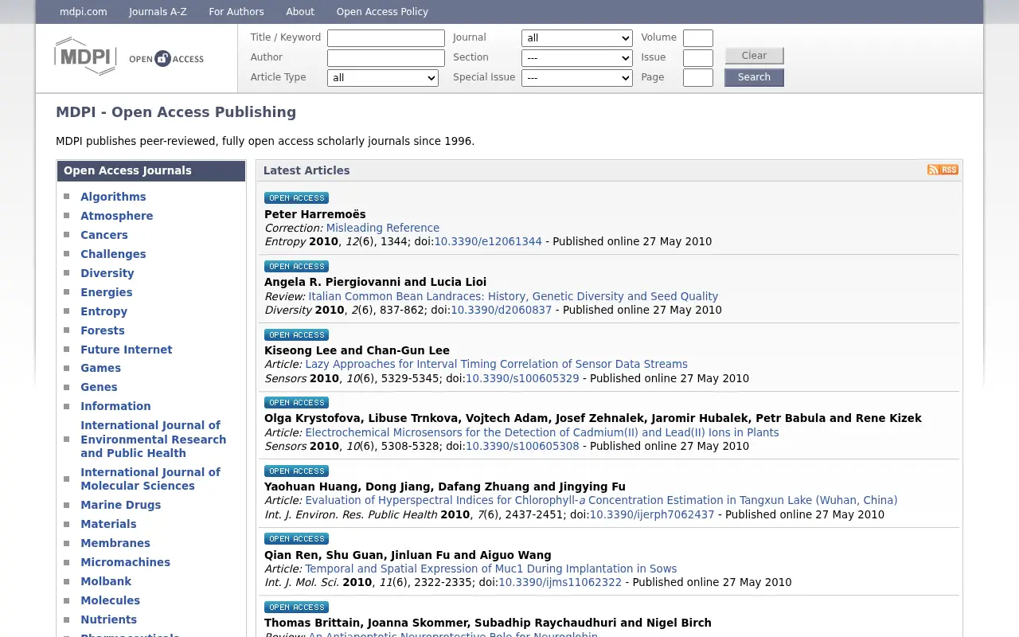1019x637 pixels.
Task: Open Temporal and Spatial Expression of Muc1 article
Action: 490,569
